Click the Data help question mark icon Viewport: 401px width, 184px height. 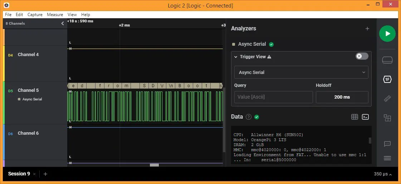click(249, 117)
